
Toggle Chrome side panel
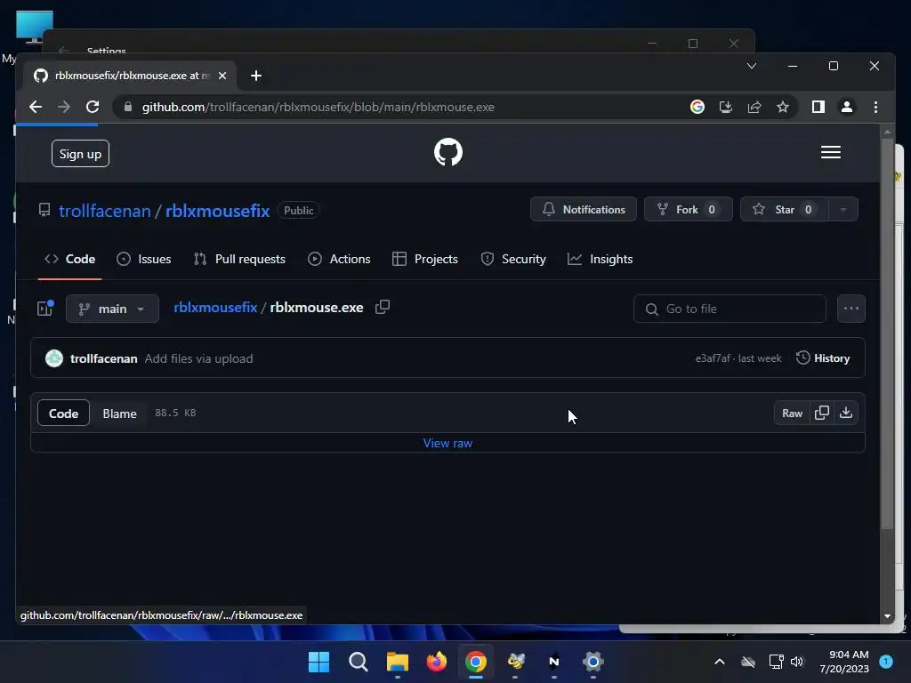[818, 107]
